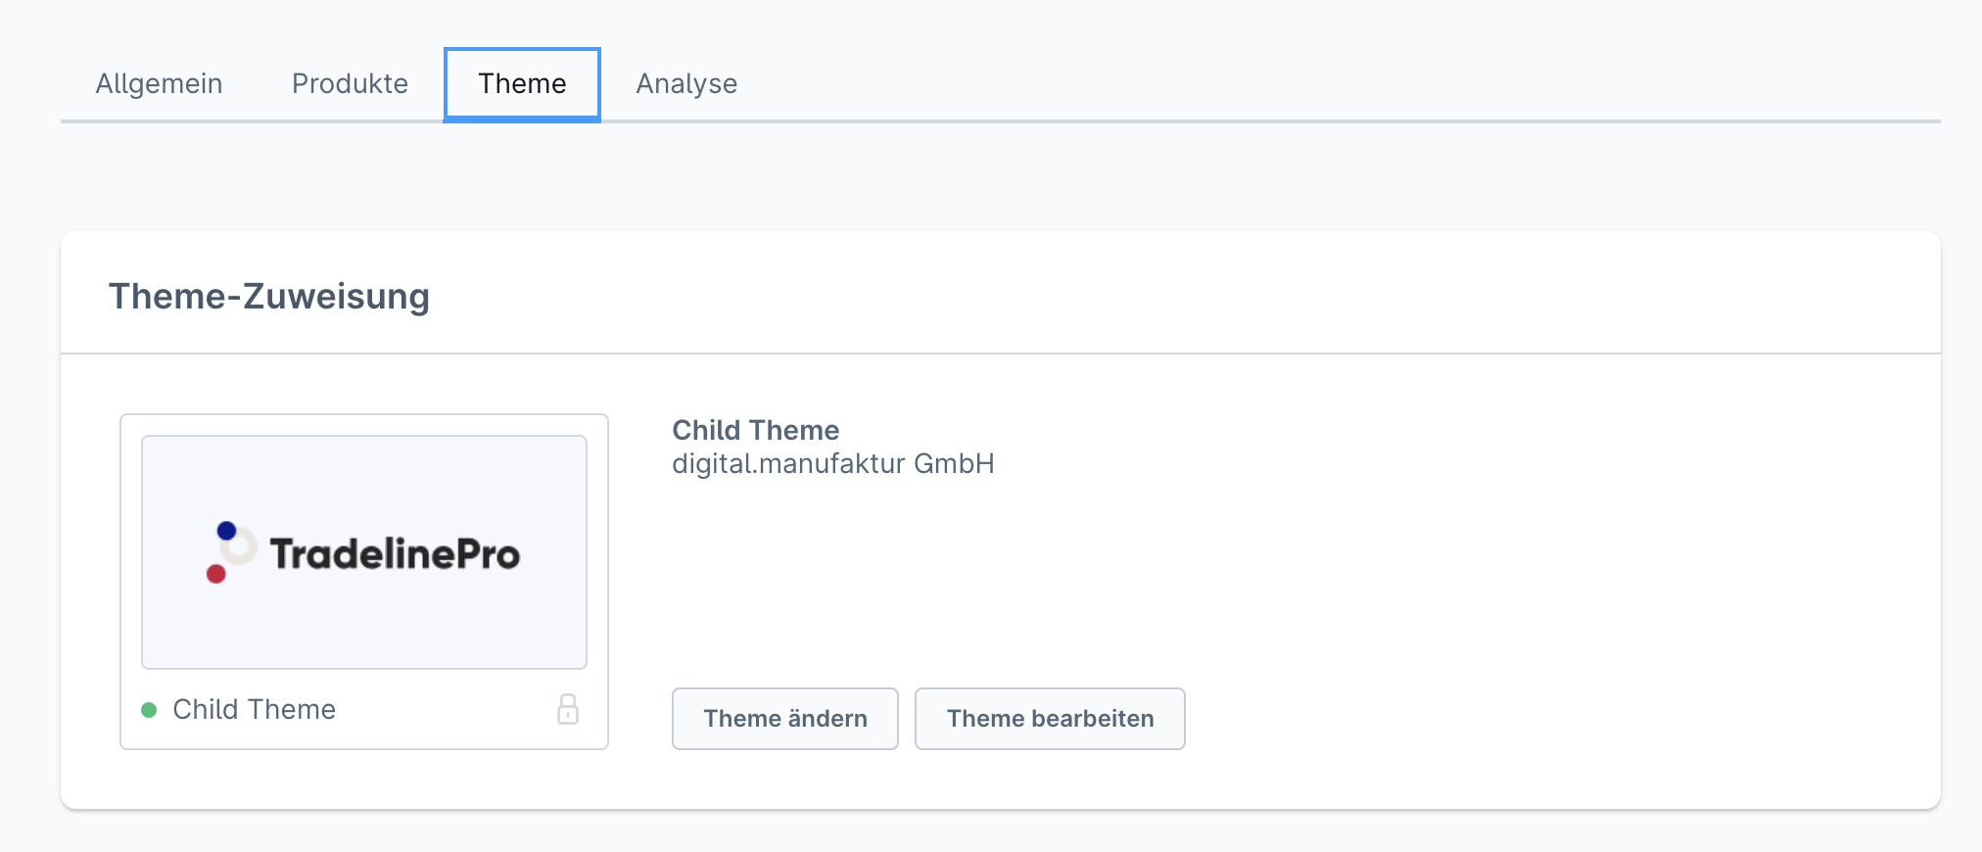Click the green active status dot
This screenshot has height=852, width=1982.
point(149,710)
